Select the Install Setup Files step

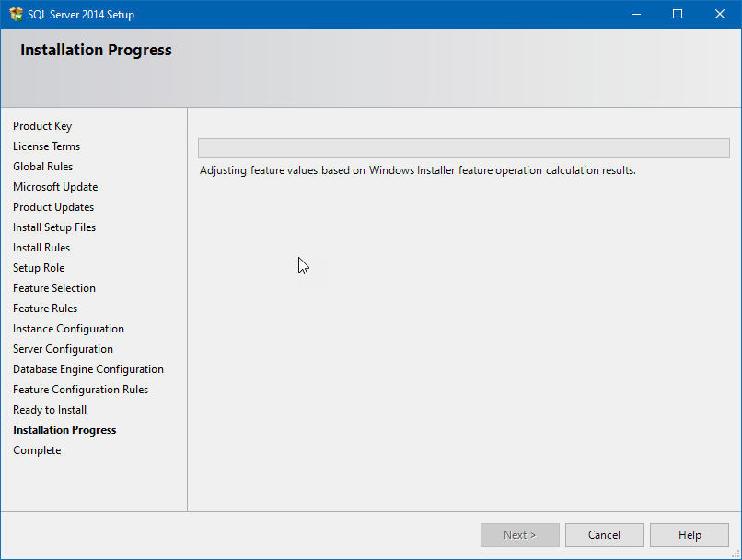(54, 227)
